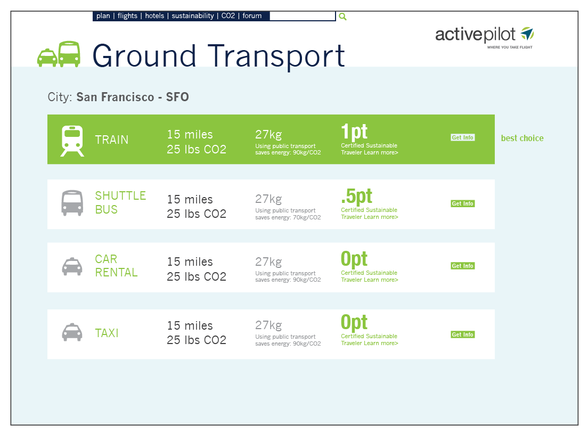Click the green search magnifier icon
This screenshot has height=433, width=588.
pyautogui.click(x=342, y=17)
